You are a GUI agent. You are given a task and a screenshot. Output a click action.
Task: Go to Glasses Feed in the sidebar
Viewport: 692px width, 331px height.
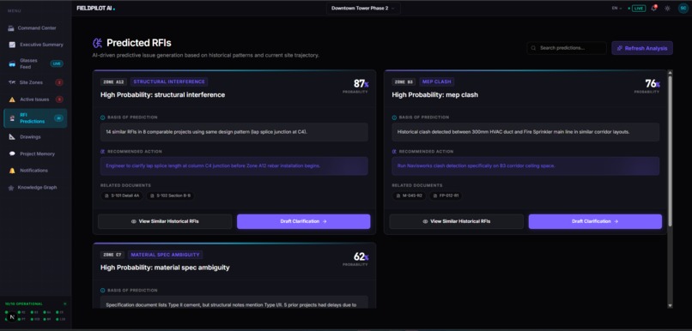click(x=35, y=63)
